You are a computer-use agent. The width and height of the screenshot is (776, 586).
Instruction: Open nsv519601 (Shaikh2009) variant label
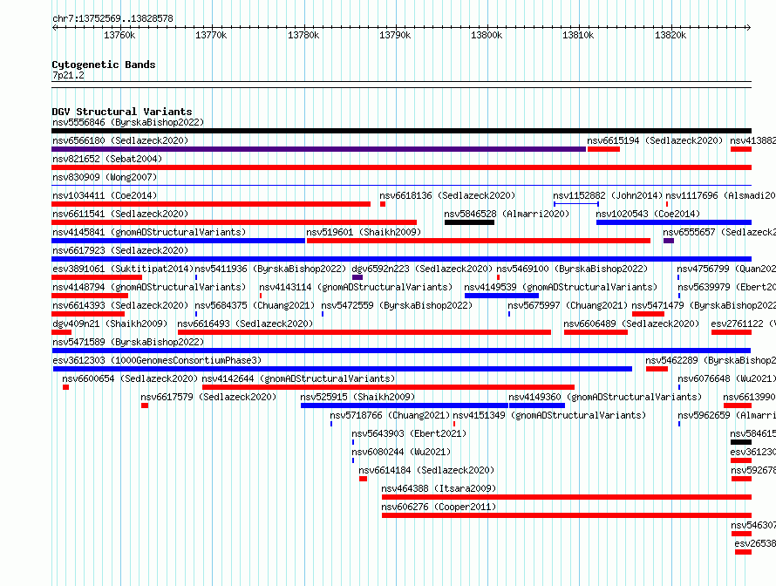(364, 232)
